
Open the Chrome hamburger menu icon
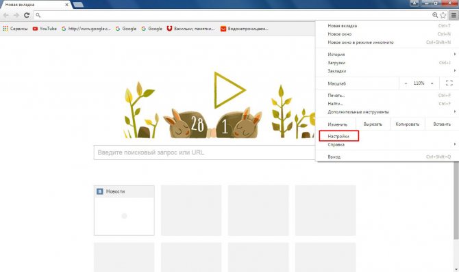[x=454, y=15]
